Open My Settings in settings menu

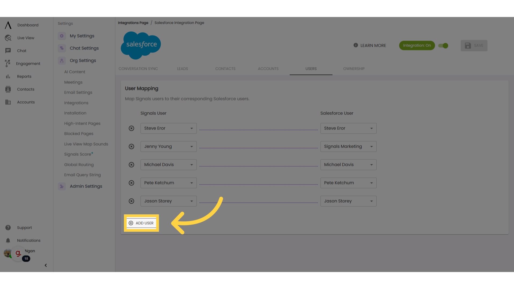tap(82, 36)
